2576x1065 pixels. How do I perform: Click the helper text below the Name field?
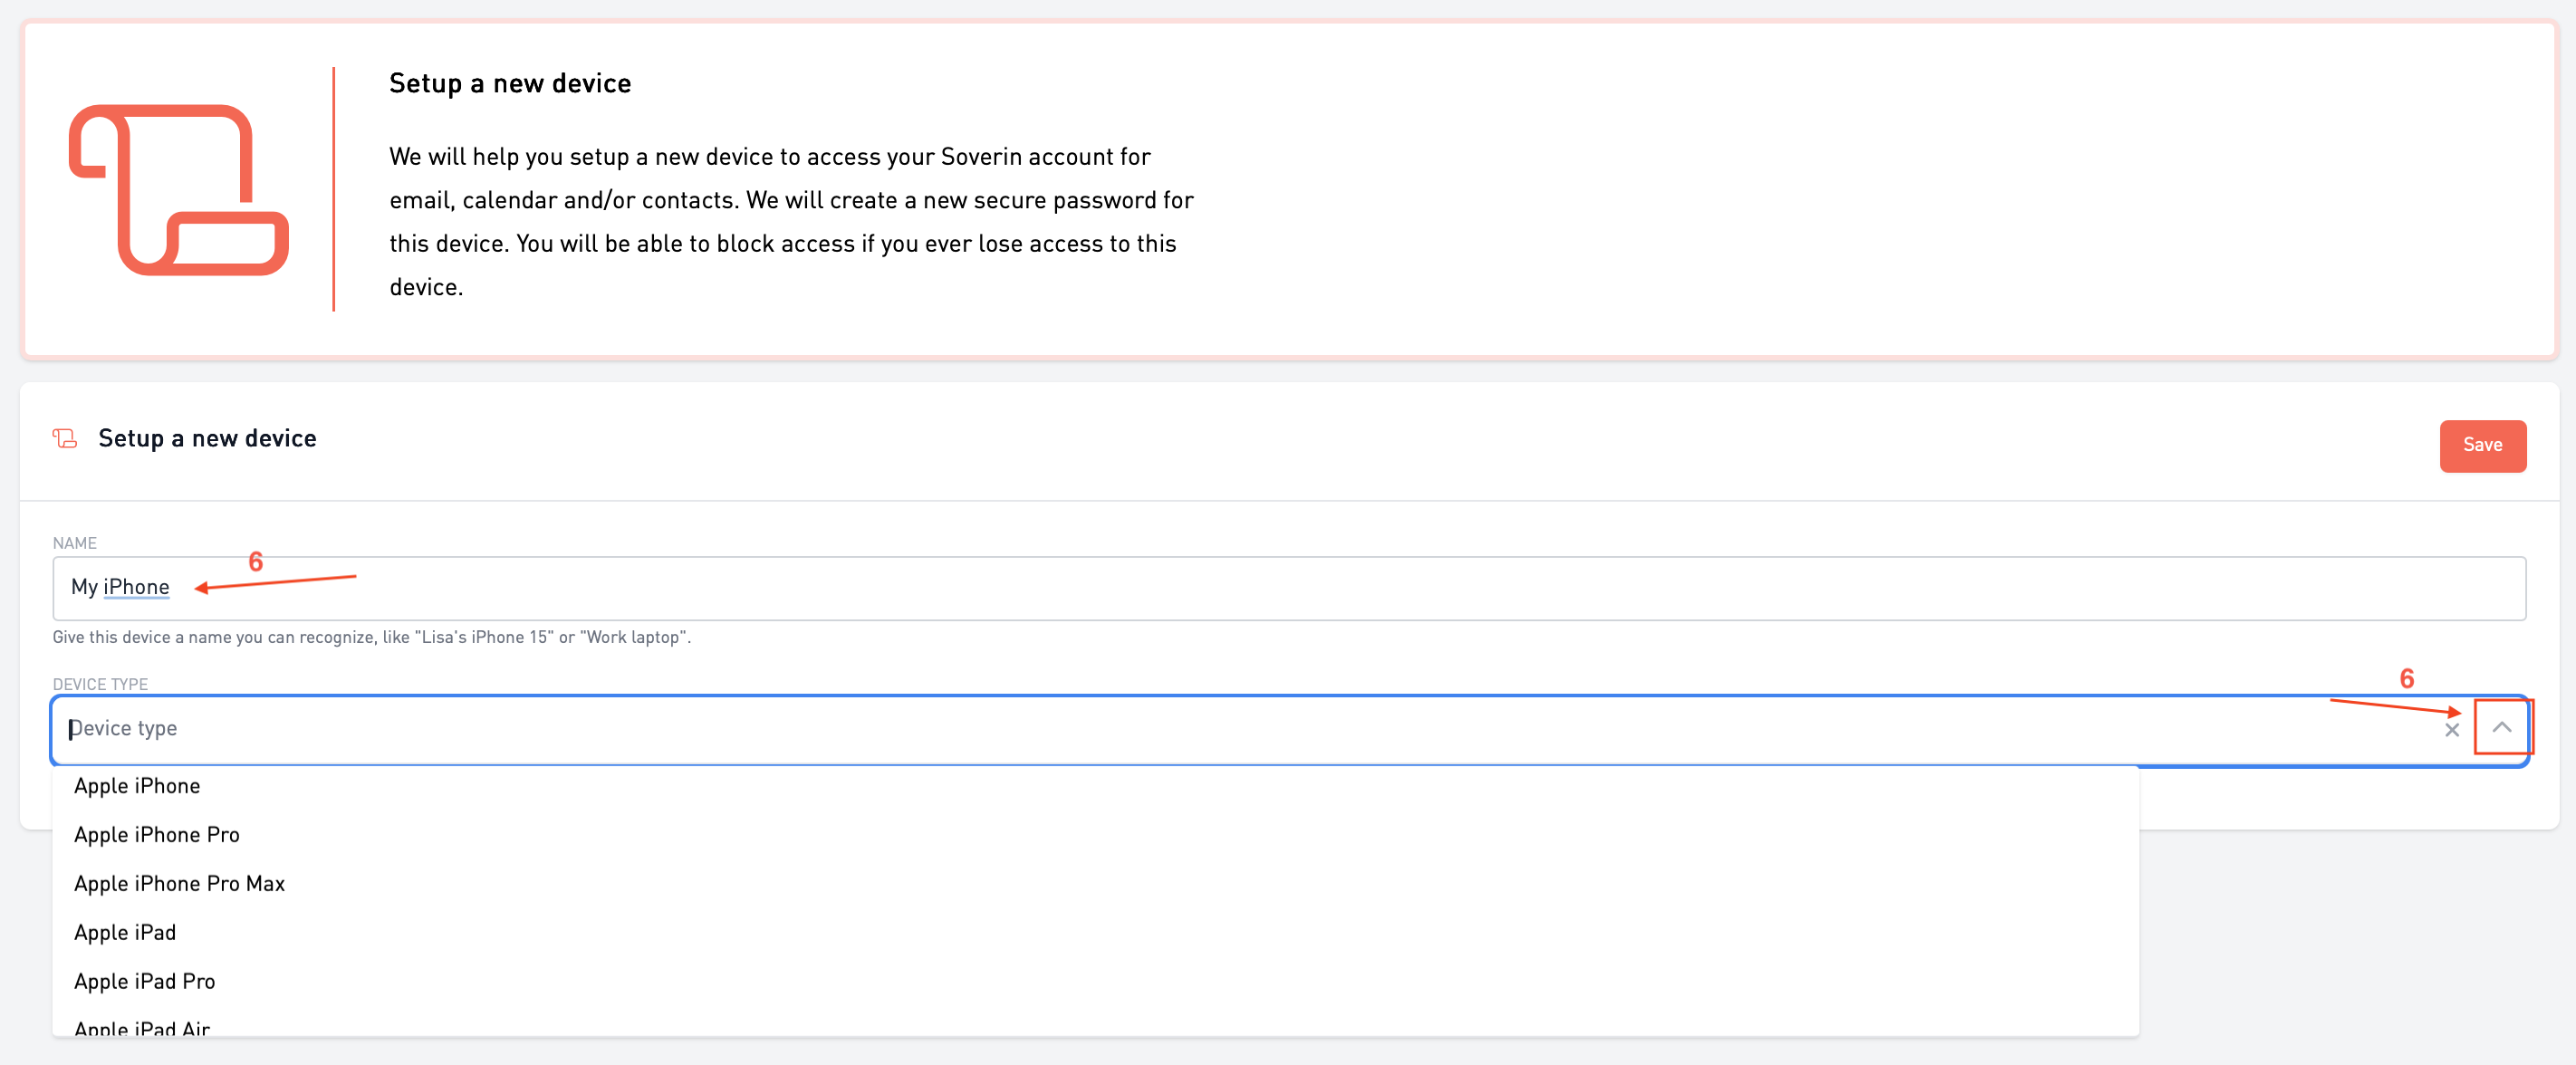pyautogui.click(x=371, y=638)
